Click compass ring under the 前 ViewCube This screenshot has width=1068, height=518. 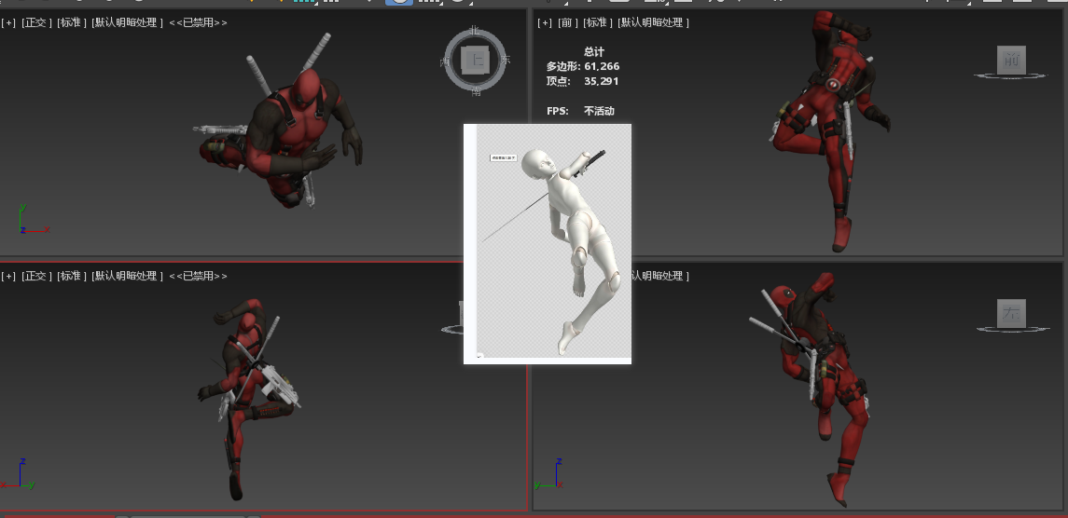(x=1010, y=75)
